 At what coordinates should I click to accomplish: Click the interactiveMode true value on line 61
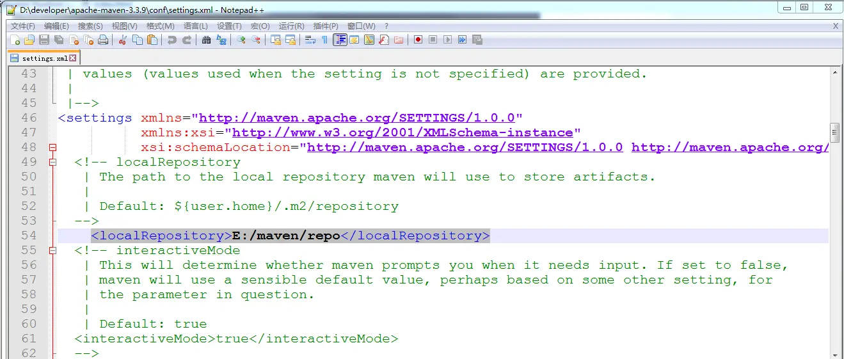click(x=232, y=339)
